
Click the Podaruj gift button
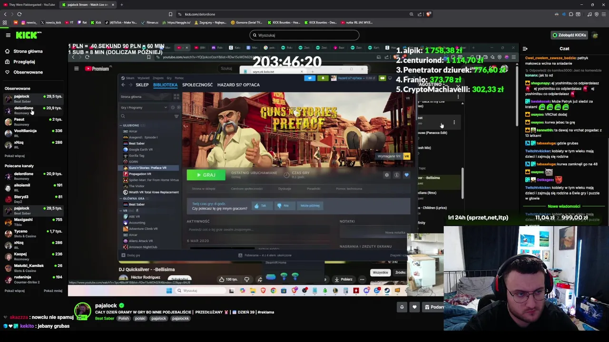point(433,307)
